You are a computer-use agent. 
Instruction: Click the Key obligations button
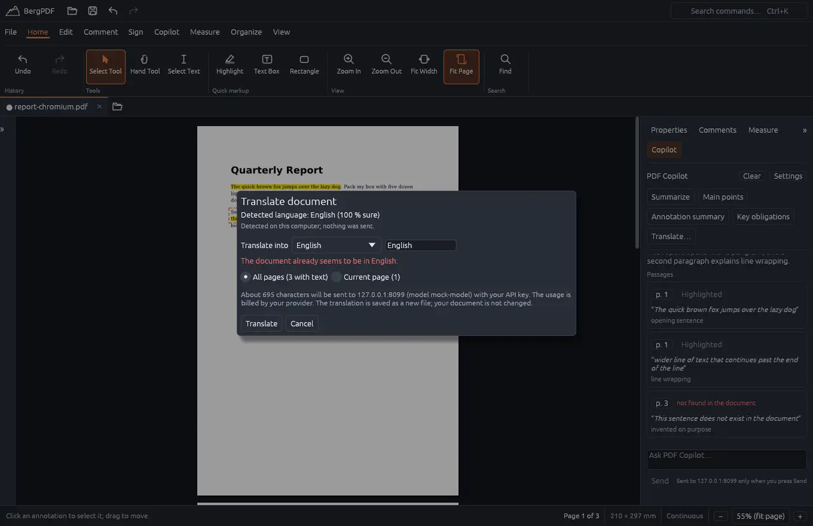(763, 216)
